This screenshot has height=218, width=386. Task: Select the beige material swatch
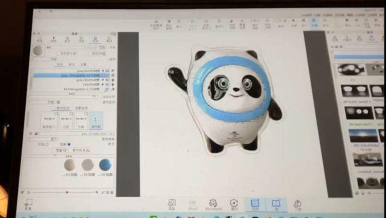(69, 165)
